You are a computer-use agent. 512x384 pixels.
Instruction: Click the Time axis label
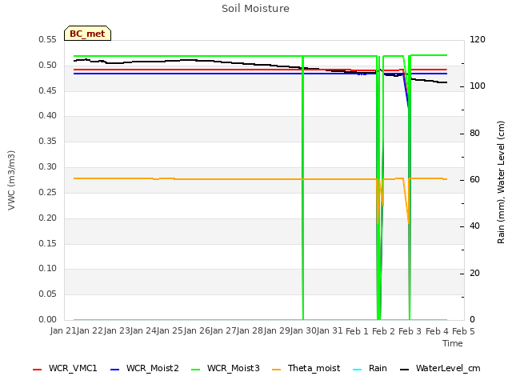tap(453, 343)
